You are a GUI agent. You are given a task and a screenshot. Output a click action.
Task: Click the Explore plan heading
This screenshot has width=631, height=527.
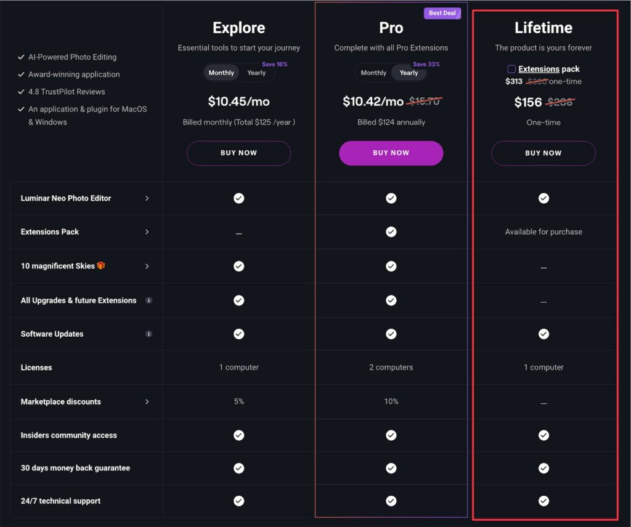pos(238,28)
